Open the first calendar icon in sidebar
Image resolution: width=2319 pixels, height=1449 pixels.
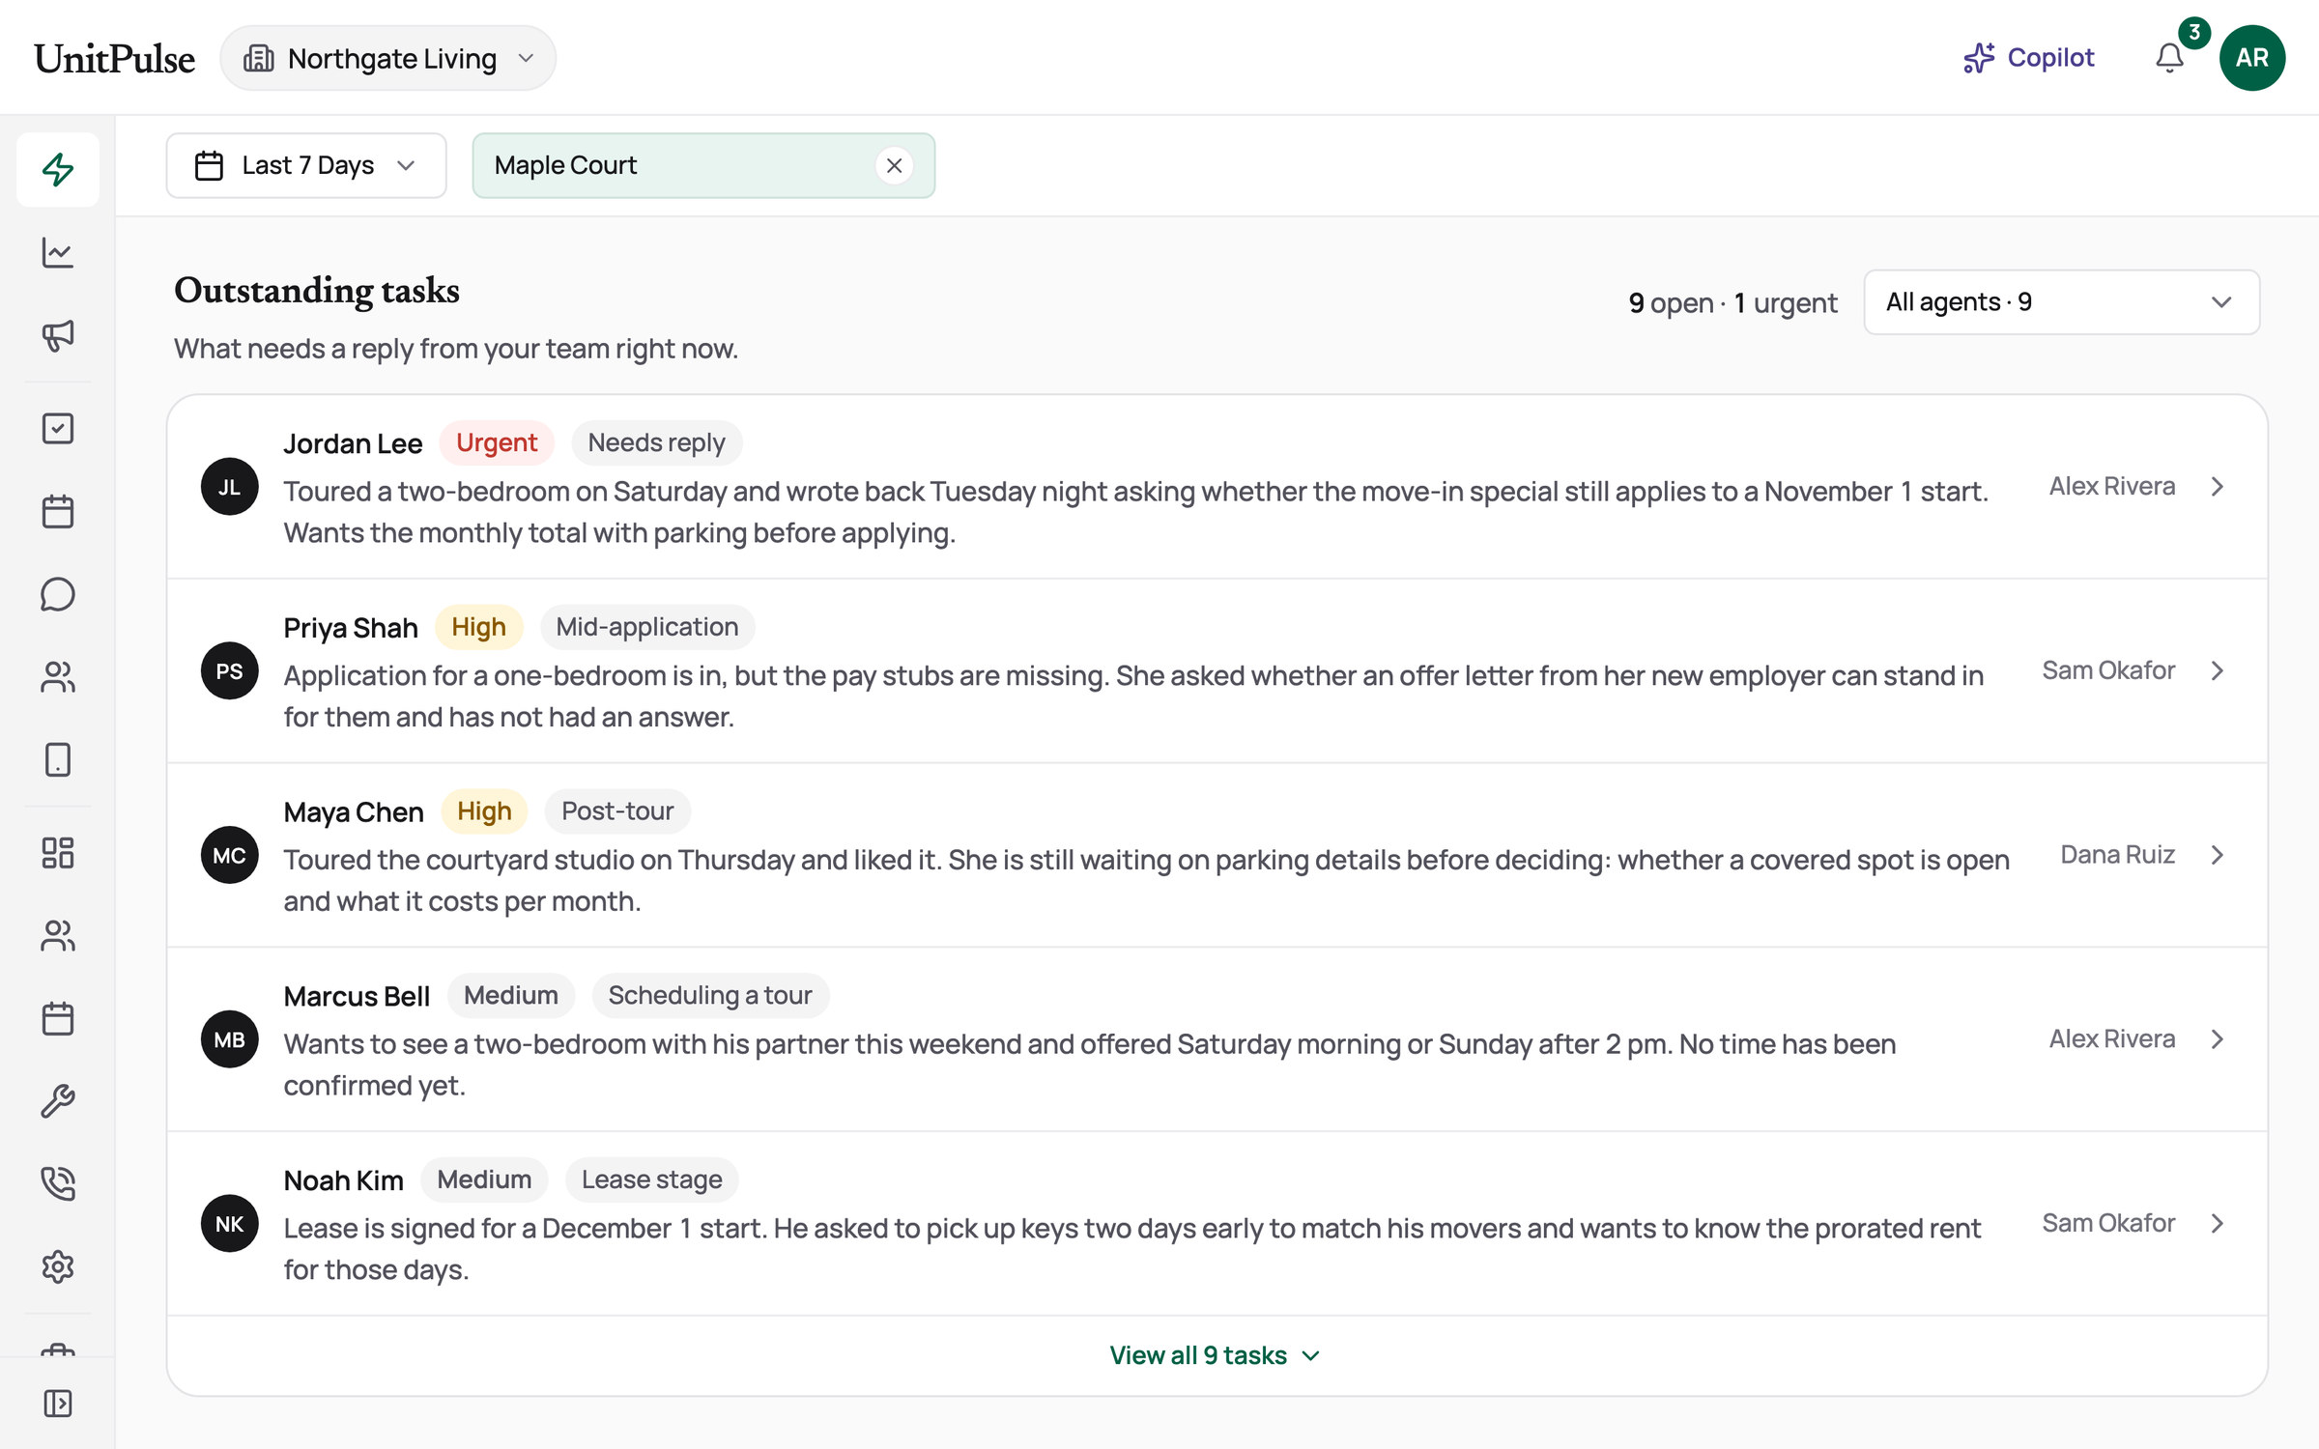click(58, 511)
